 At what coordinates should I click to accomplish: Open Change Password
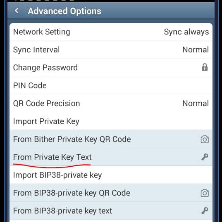click(x=111, y=68)
